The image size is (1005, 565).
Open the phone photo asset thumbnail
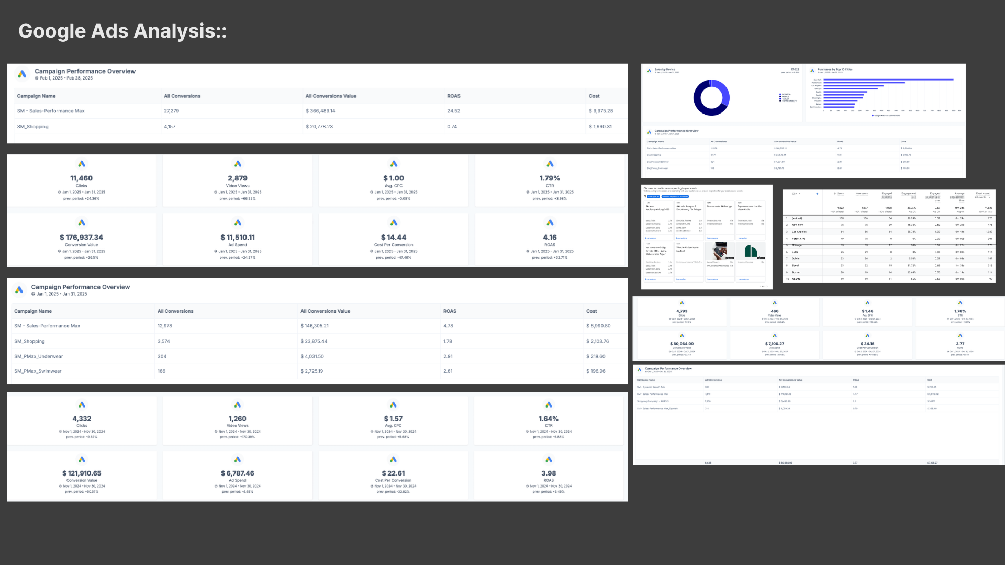[x=720, y=251]
